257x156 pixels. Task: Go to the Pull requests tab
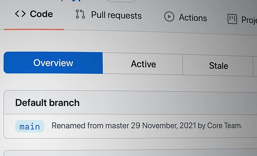pyautogui.click(x=116, y=16)
